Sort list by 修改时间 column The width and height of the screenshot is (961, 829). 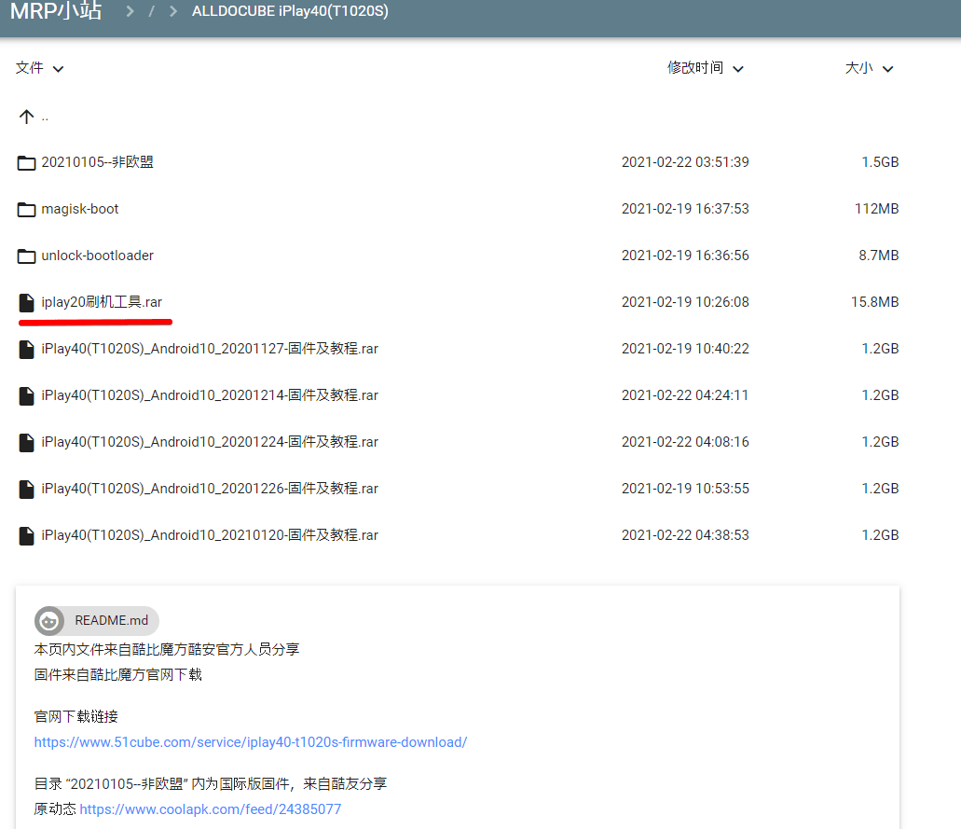click(706, 68)
